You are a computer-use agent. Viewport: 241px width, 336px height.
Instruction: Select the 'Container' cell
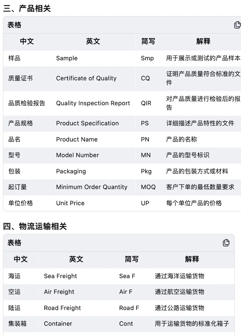[58, 324]
